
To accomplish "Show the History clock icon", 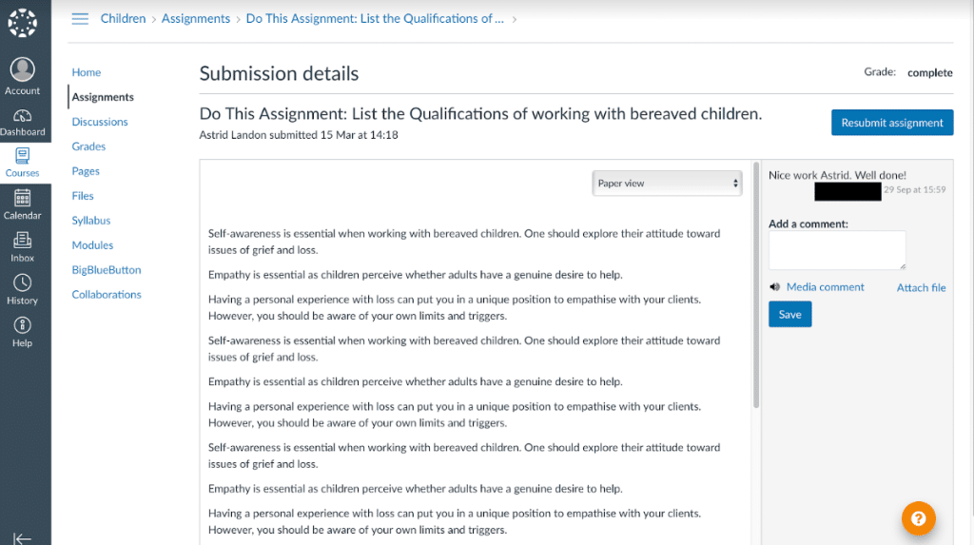I will click(22, 282).
